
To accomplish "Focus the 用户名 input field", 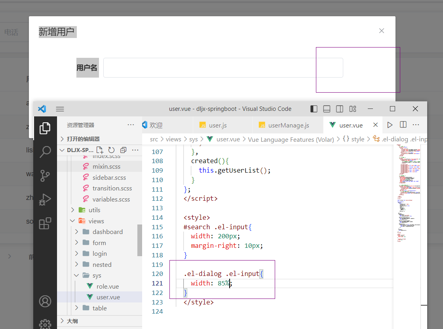I will tap(223, 68).
